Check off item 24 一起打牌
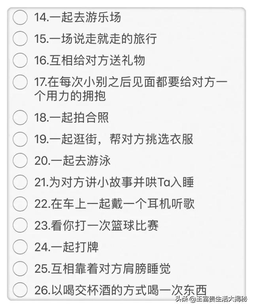The width and height of the screenshot is (253, 308). pyautogui.click(x=20, y=247)
